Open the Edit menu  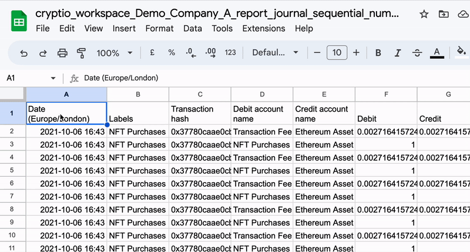click(67, 28)
